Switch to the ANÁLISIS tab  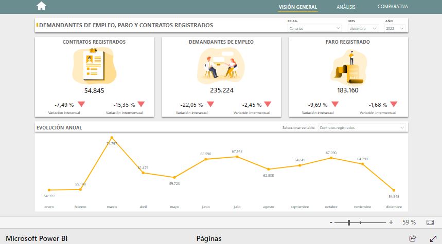coord(346,7)
